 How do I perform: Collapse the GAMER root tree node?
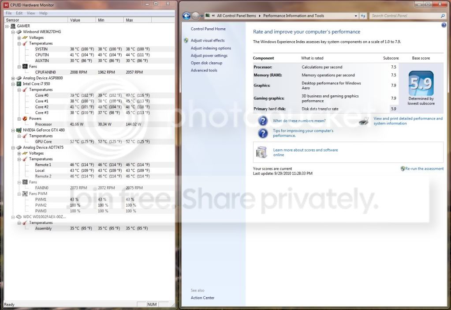click(7, 26)
